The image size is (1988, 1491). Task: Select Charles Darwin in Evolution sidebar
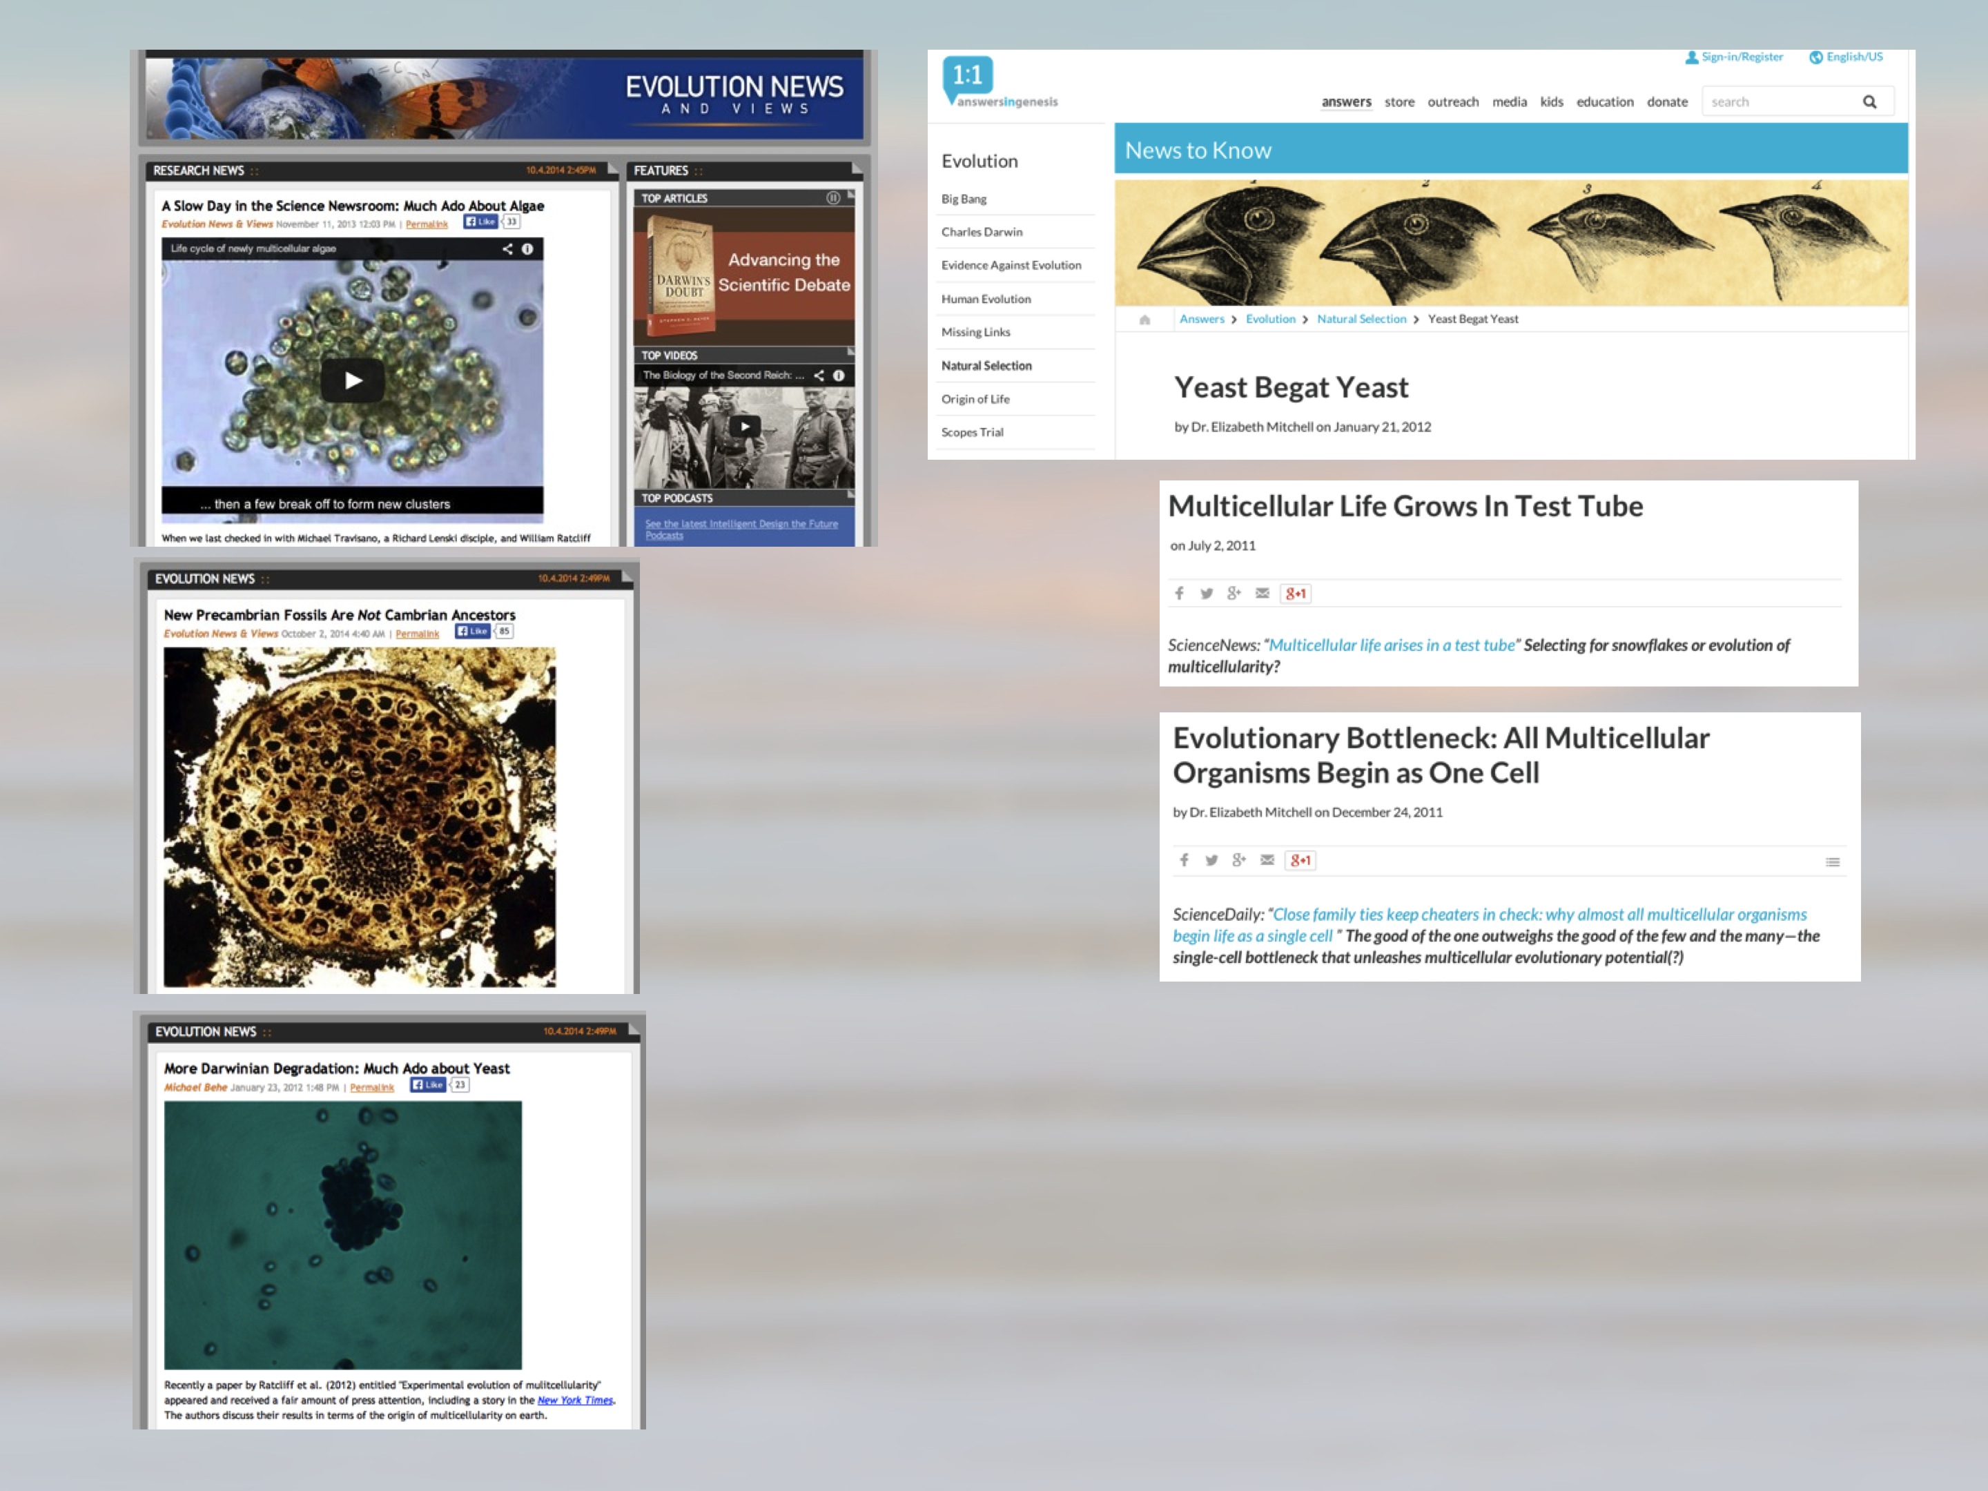[x=982, y=232]
